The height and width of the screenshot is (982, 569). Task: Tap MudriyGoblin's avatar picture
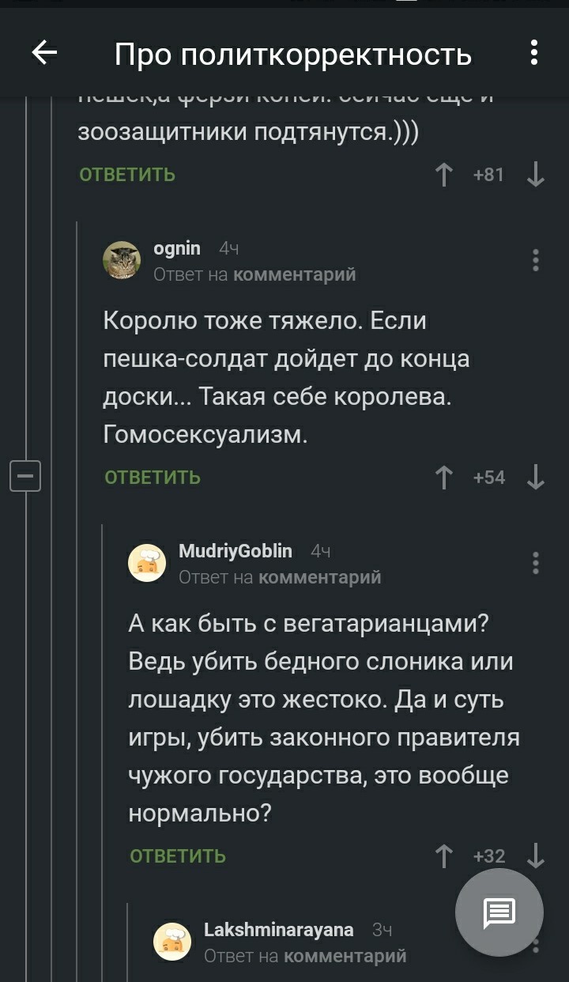148,563
